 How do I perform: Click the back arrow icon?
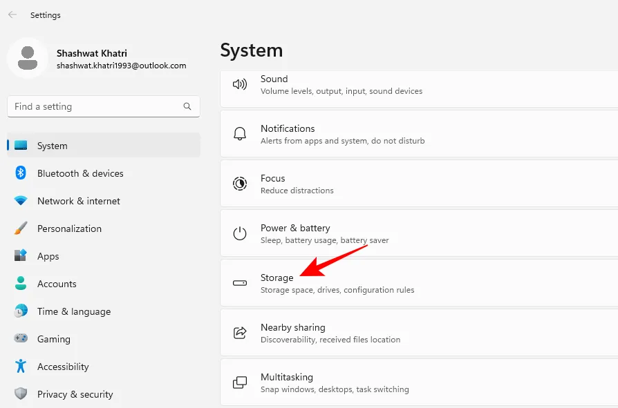[12, 15]
